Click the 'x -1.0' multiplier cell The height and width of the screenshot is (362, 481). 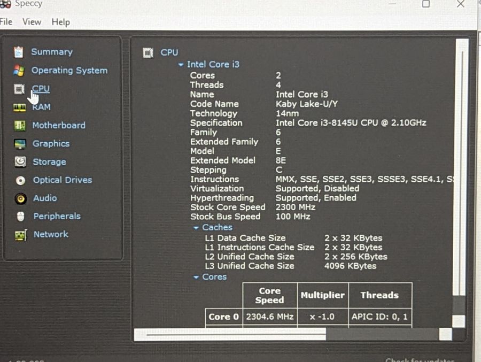(x=322, y=317)
